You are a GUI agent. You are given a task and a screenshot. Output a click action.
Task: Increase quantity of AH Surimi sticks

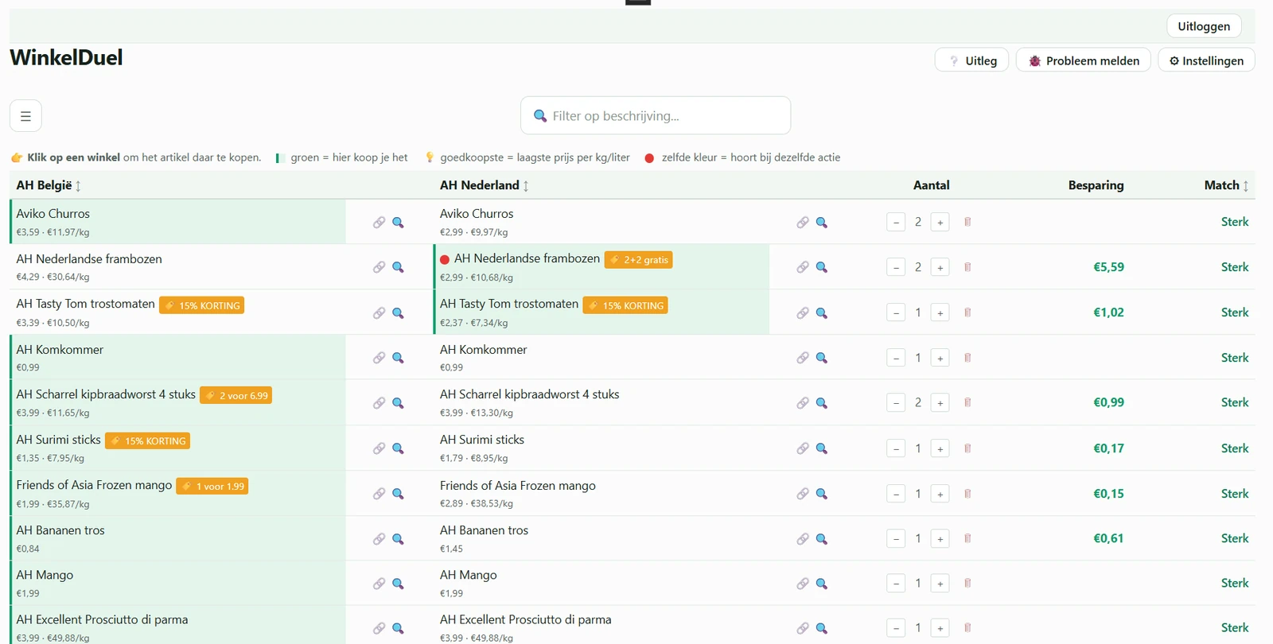click(940, 448)
